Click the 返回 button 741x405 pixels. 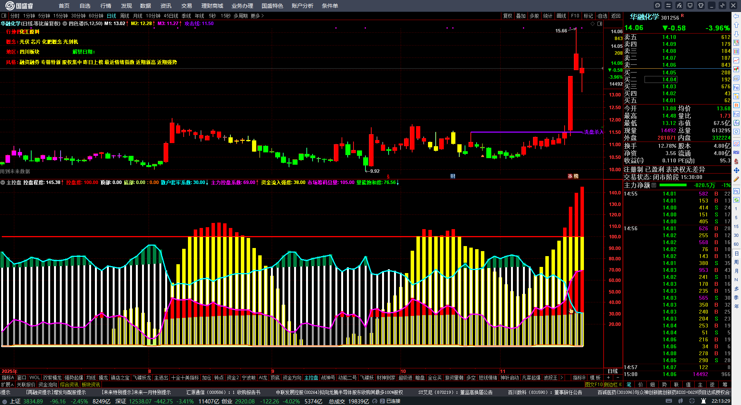coord(616,16)
